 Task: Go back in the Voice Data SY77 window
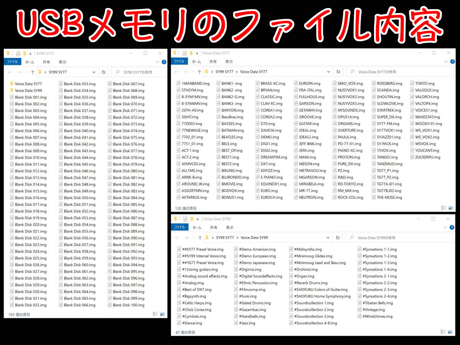[x=177, y=72]
